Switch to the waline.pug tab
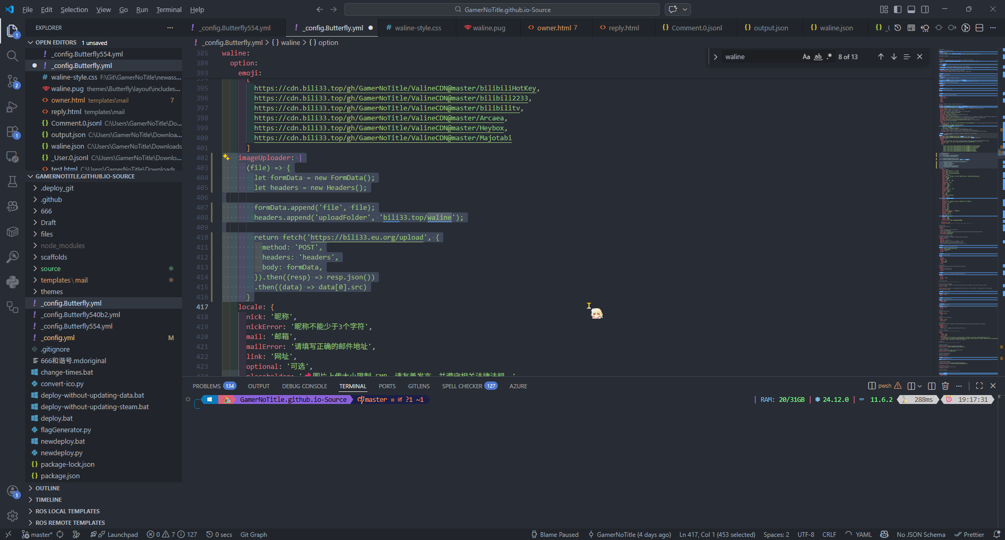Viewport: 1005px width, 540px height. point(488,28)
